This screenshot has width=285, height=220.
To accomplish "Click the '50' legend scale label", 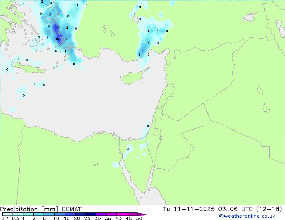I will point(139,218).
